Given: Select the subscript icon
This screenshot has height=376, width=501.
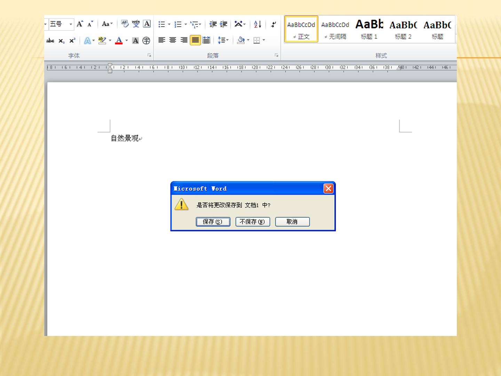Looking at the screenshot, I should 62,41.
